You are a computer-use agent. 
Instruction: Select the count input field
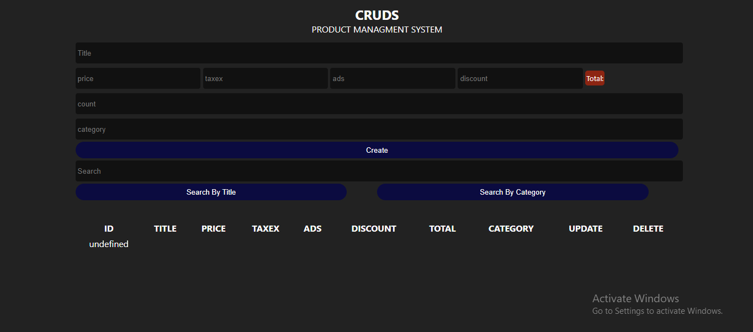[379, 104]
